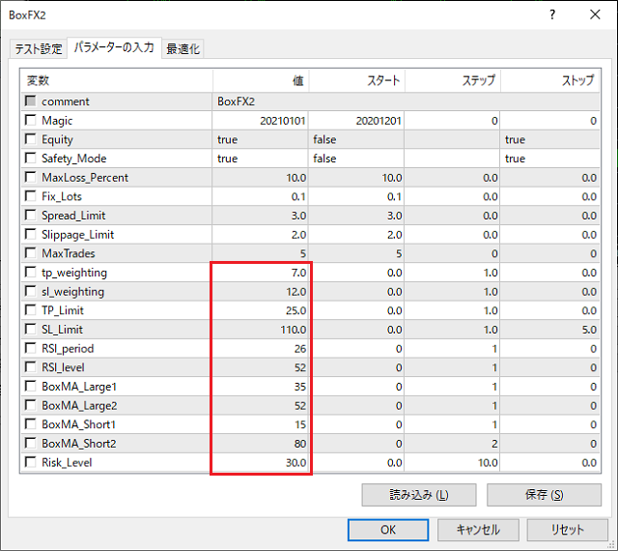Click the ストップ column header

(550, 81)
